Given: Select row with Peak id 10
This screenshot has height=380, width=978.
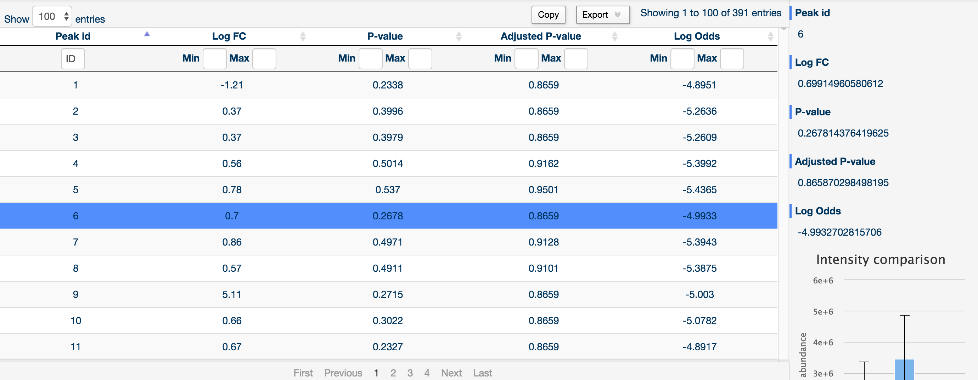Looking at the screenshot, I should [389, 321].
